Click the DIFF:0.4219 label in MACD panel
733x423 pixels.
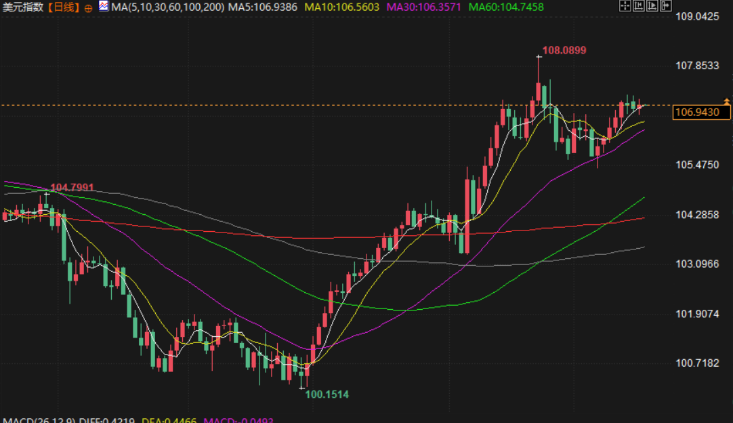pyautogui.click(x=106, y=420)
